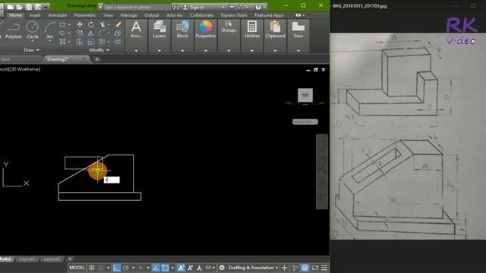The width and height of the screenshot is (486, 273).
Task: Select the Move tool in Modify panel
Action: click(80, 24)
